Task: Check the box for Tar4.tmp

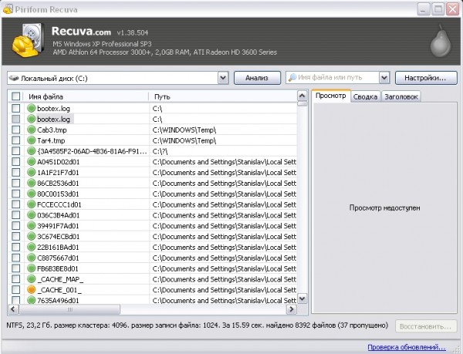Action: coord(15,140)
